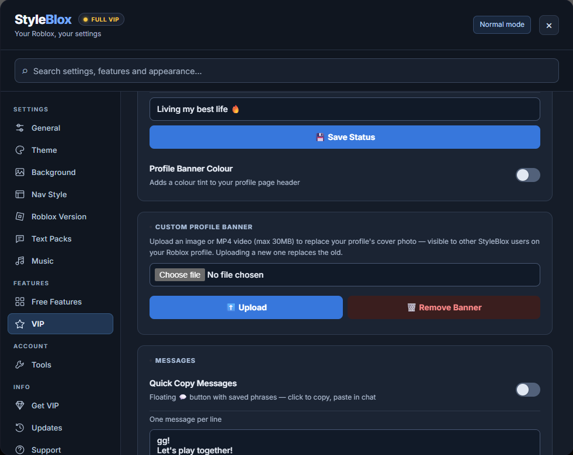
Task: Go to the Theme section
Action: click(x=60, y=150)
